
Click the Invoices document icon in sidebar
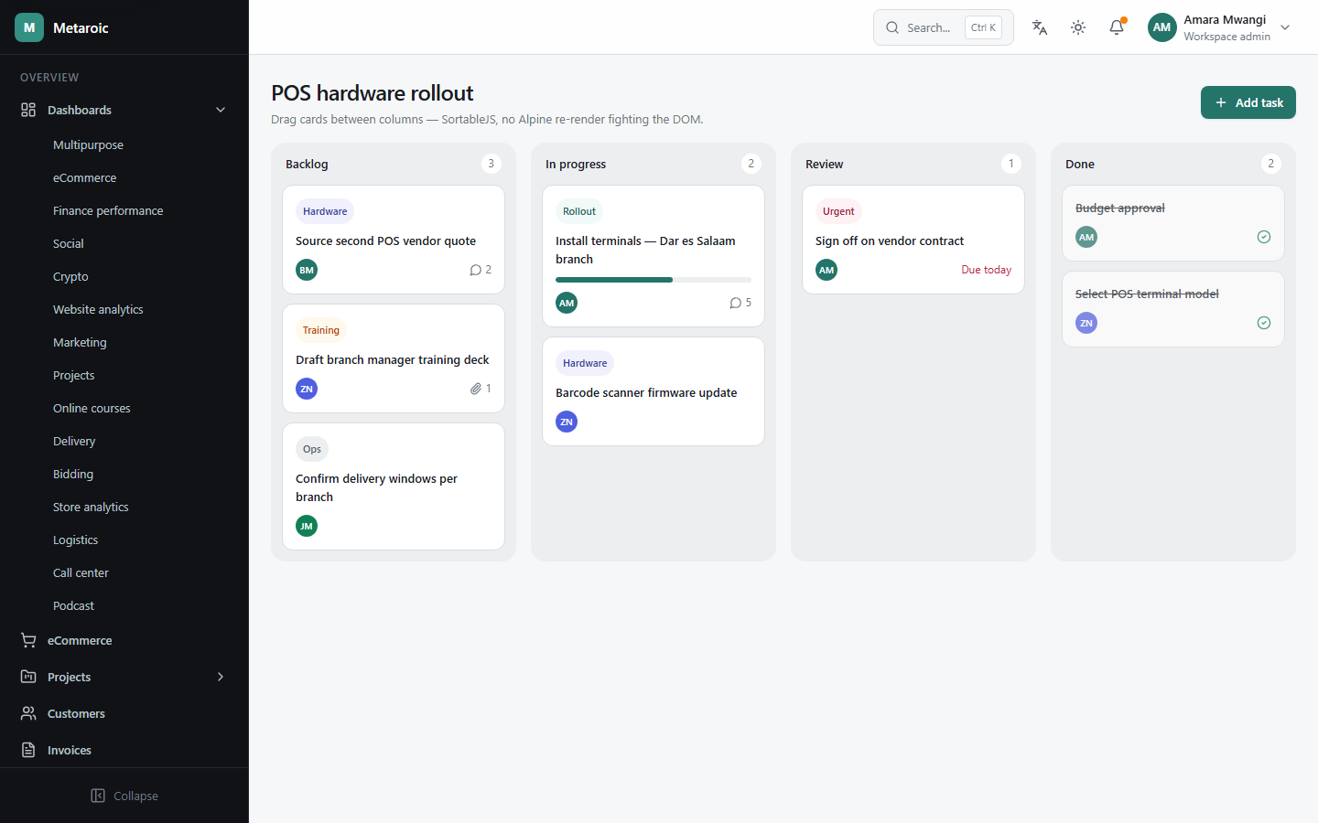coord(28,750)
